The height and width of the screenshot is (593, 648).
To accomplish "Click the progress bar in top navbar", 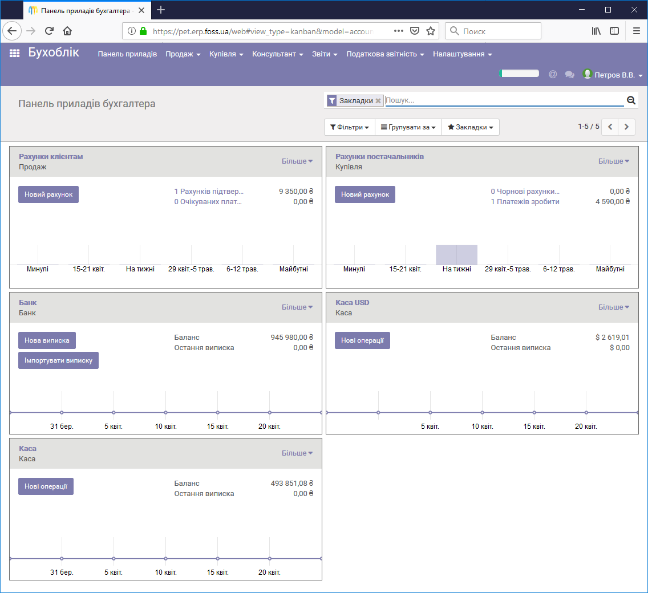I will [x=519, y=73].
